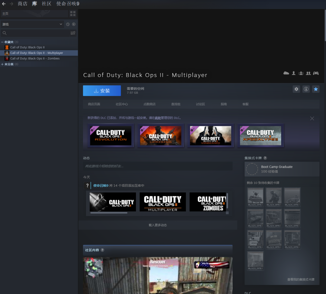The width and height of the screenshot is (326, 294).
Task: Open Apocalypse DLC thumbnail
Action: tap(260, 136)
